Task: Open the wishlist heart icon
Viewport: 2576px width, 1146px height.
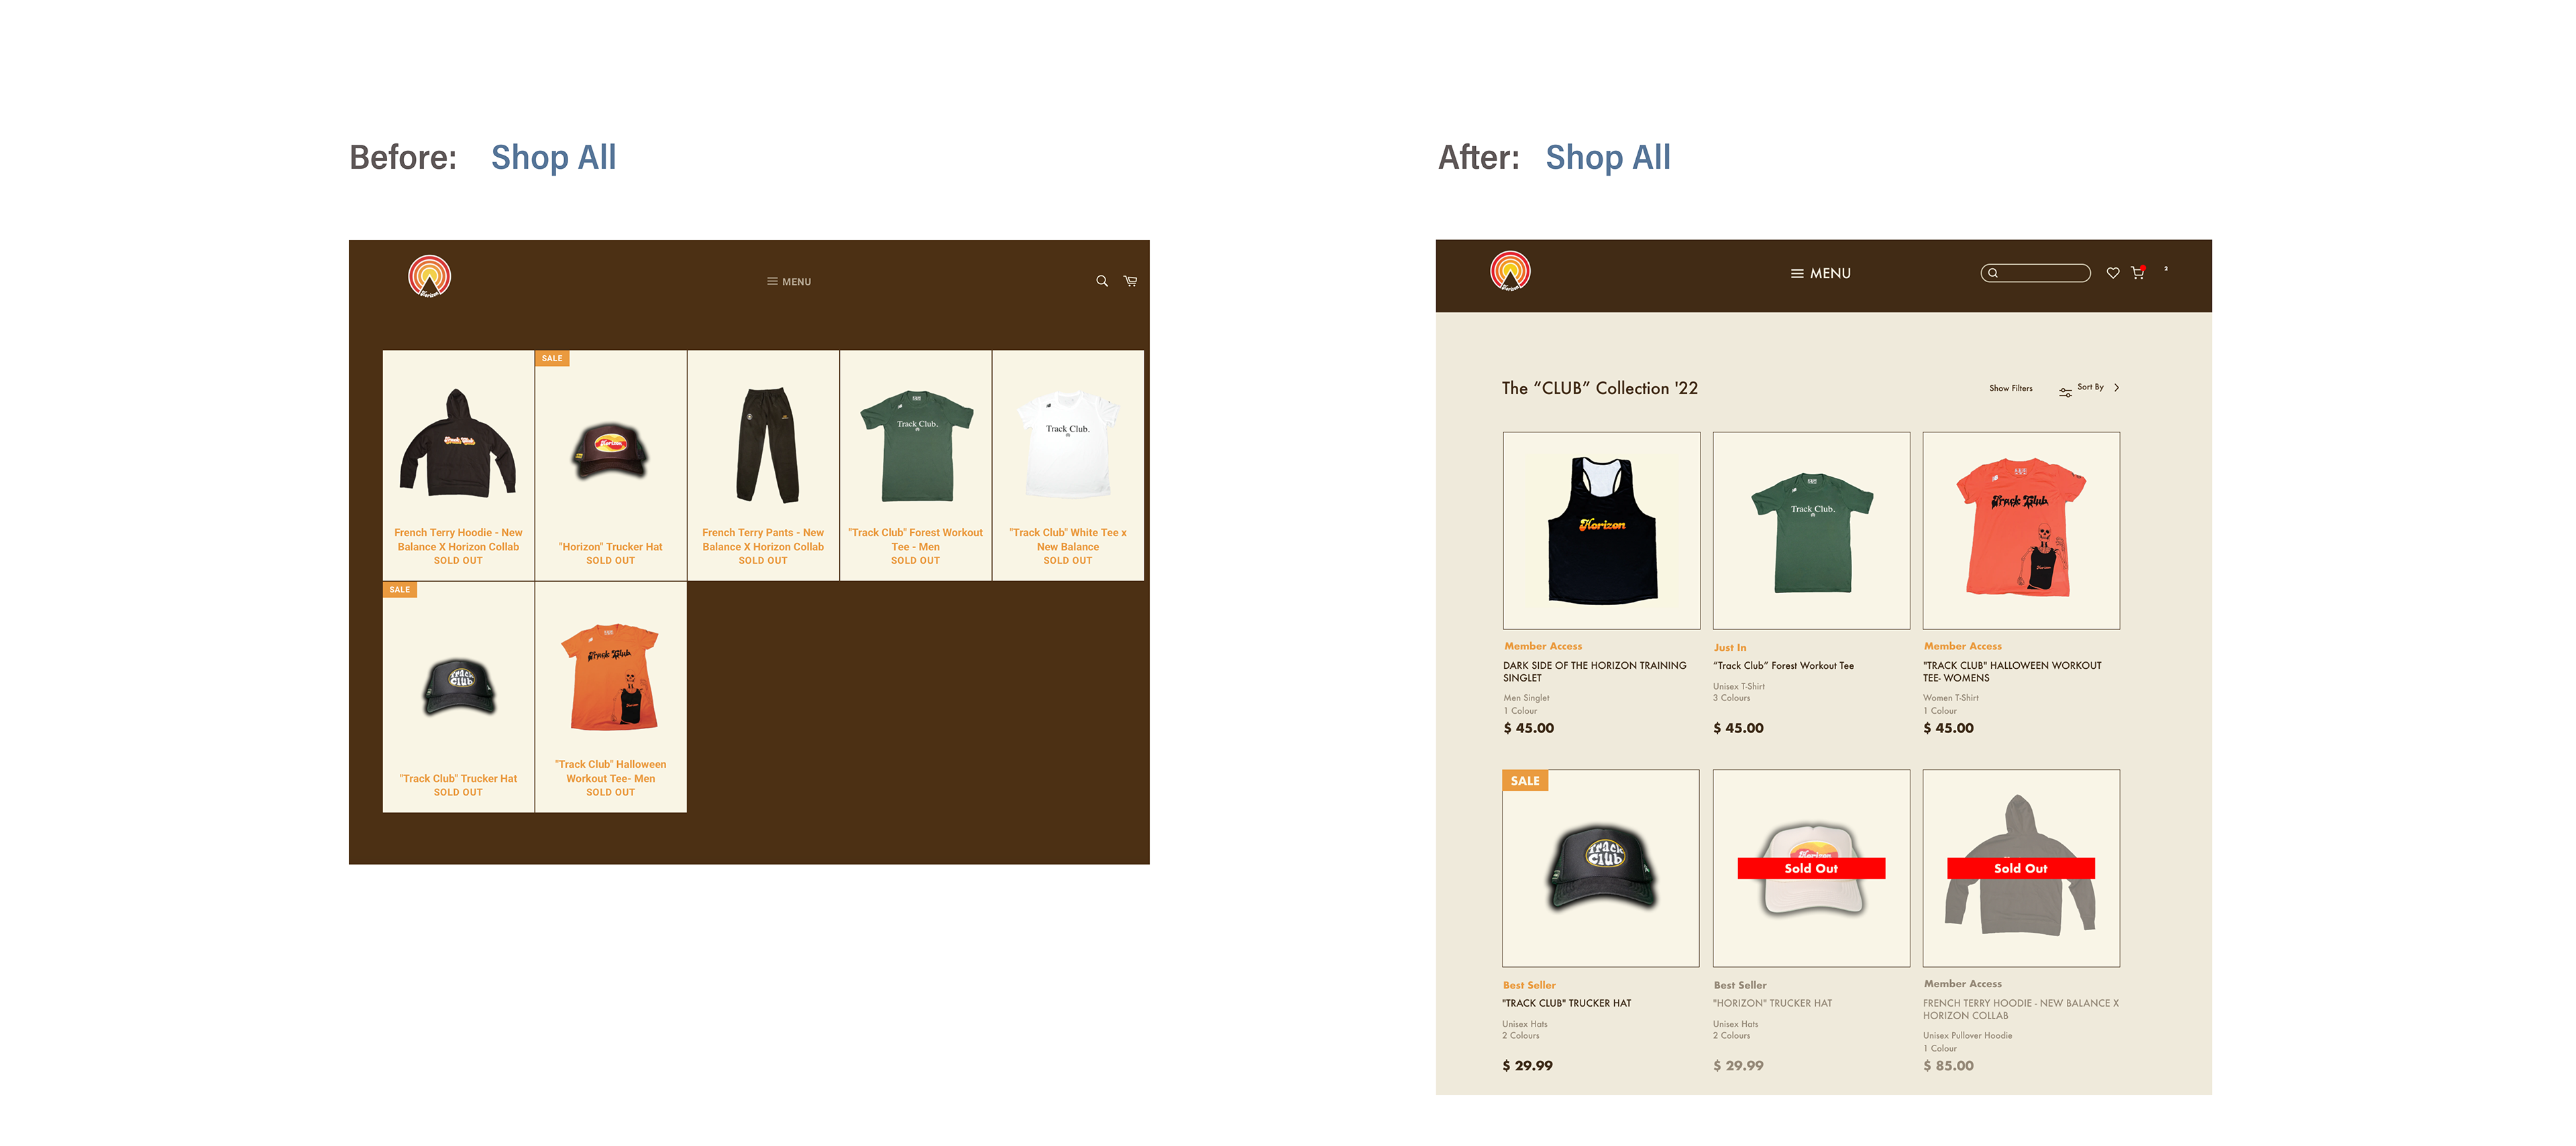Action: (2113, 273)
